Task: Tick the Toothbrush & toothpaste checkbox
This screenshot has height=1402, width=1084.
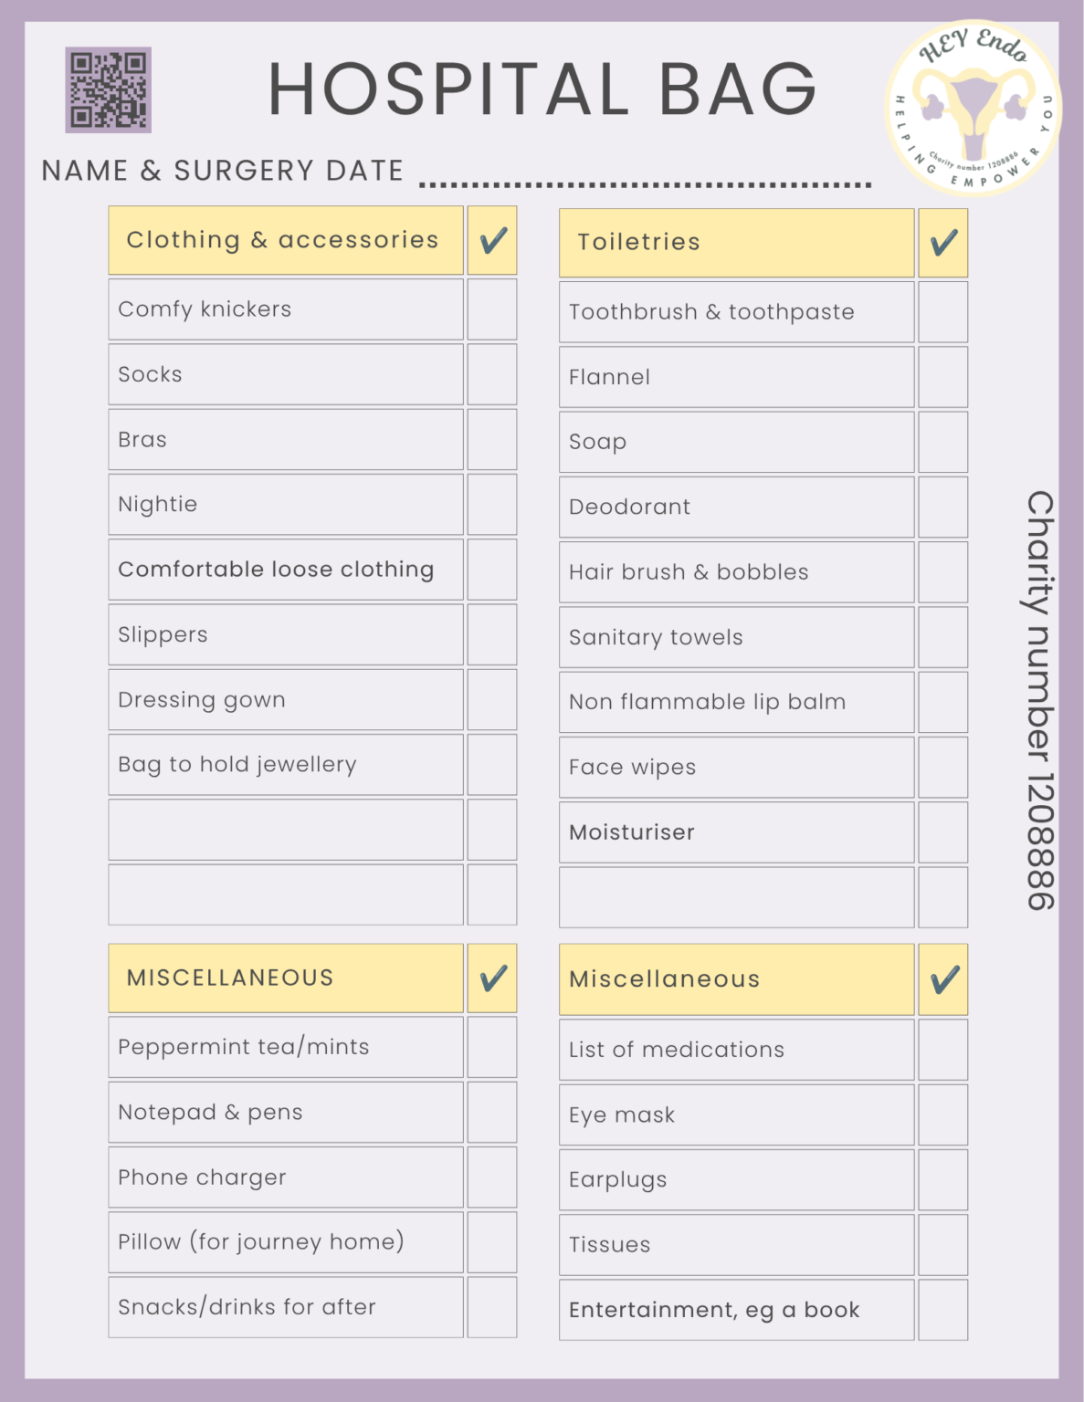Action: click(x=943, y=312)
